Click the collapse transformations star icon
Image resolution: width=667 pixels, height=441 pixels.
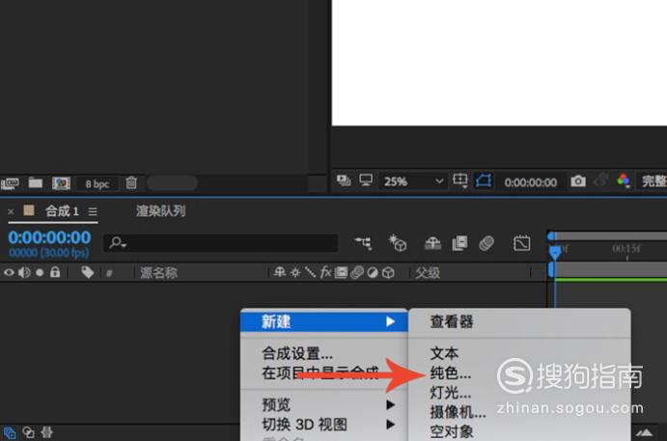[x=294, y=272]
